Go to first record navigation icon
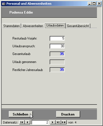Image resolution: width=103 pixels, height=126 pixels. point(22,122)
